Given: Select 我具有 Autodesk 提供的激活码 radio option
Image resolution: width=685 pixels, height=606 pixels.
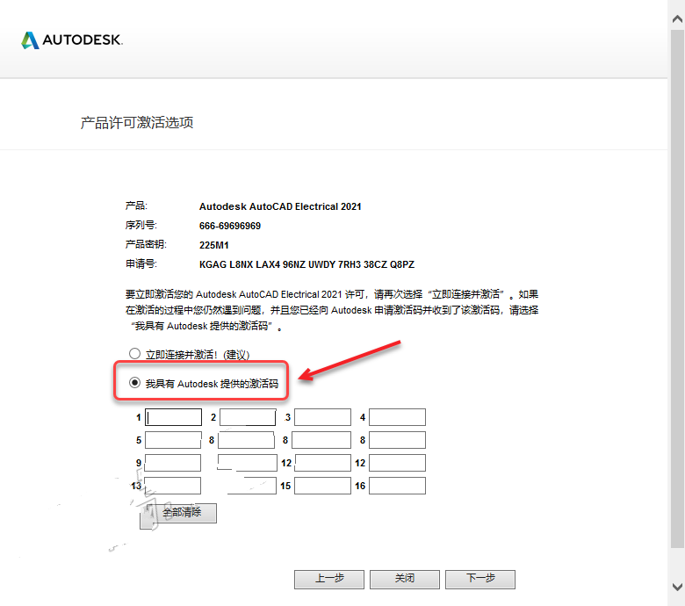Looking at the screenshot, I should click(134, 383).
